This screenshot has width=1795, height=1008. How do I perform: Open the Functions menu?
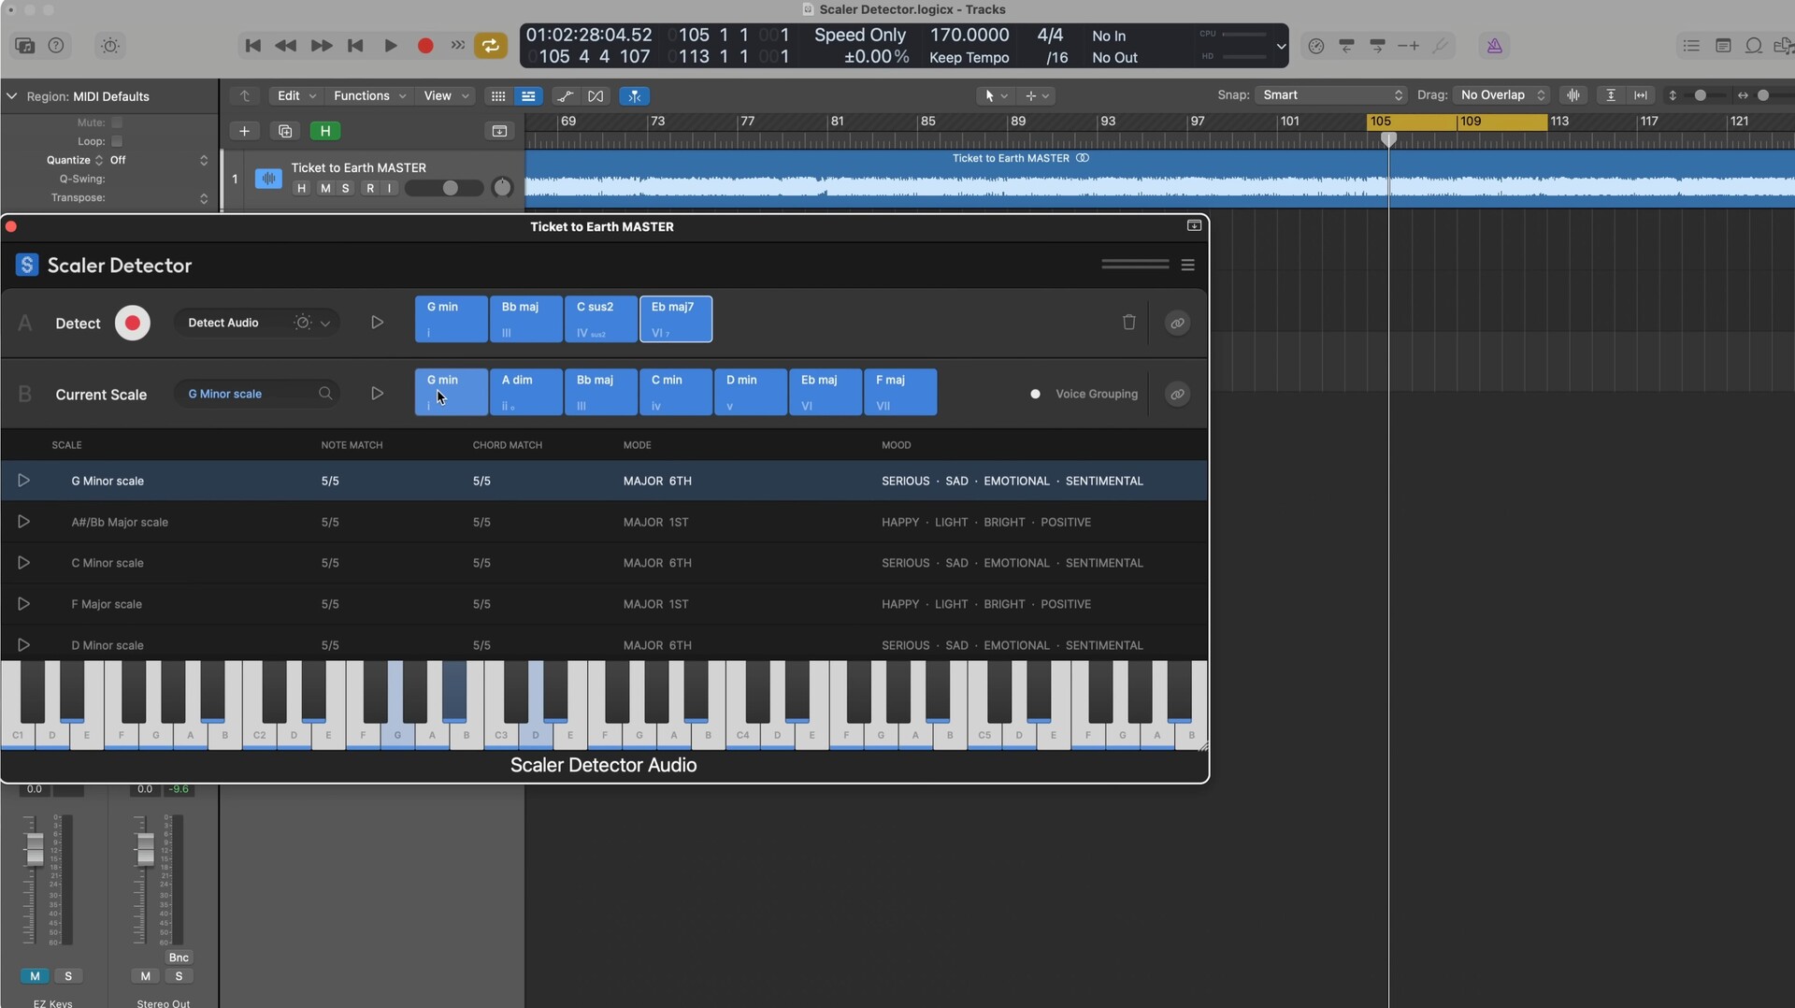[368, 95]
